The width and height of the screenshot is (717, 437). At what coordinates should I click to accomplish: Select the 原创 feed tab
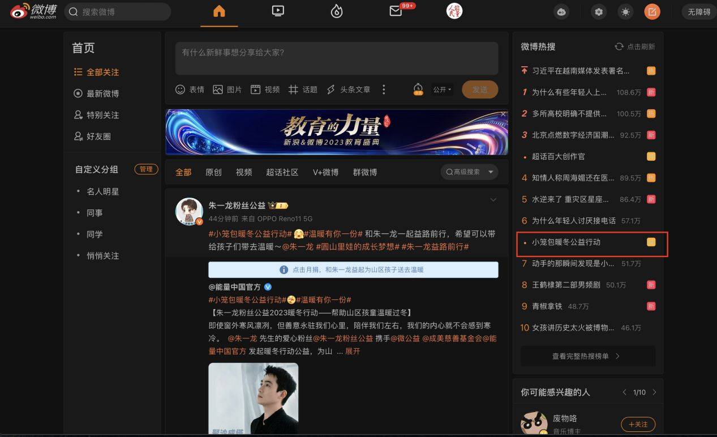coord(213,172)
